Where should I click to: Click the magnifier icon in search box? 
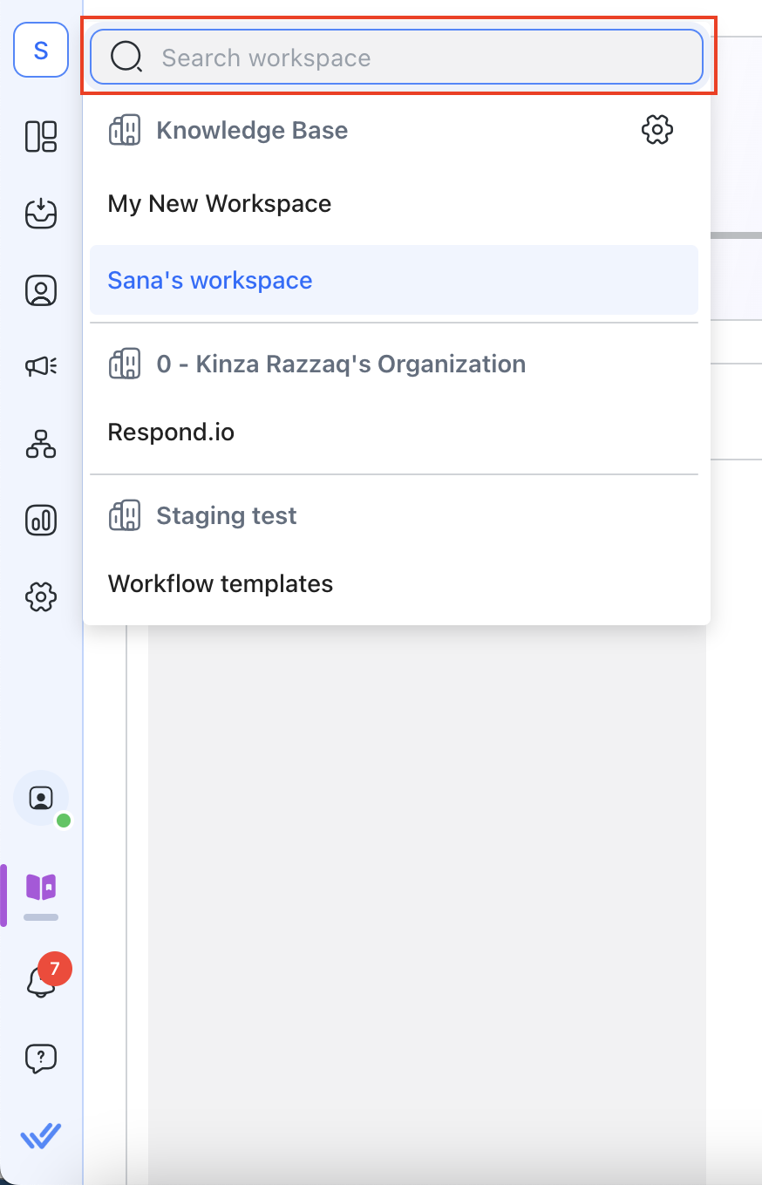126,58
